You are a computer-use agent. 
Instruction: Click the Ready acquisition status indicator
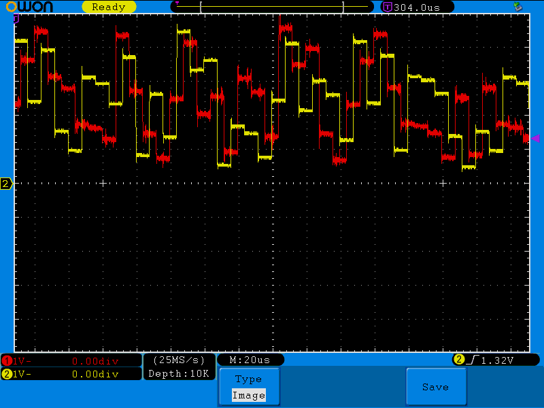click(x=108, y=6)
